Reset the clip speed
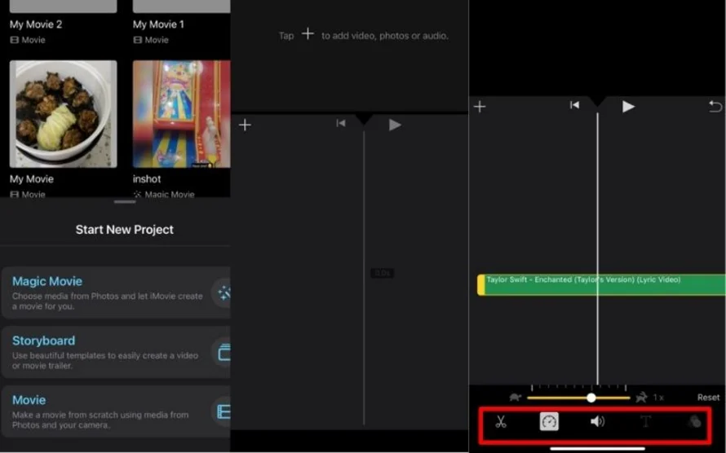 point(708,398)
